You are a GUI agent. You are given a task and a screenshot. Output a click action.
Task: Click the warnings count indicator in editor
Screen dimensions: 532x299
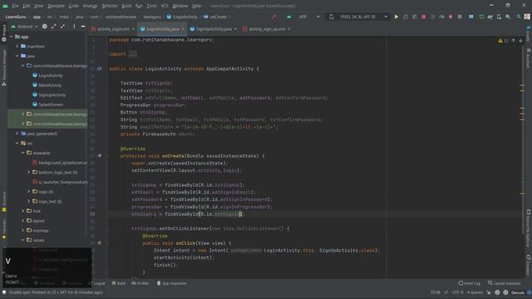(503, 41)
